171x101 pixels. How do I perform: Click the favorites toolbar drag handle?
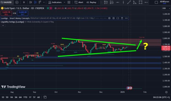(101, 2)
